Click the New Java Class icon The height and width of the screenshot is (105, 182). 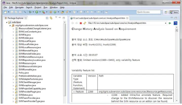[55, 12]
